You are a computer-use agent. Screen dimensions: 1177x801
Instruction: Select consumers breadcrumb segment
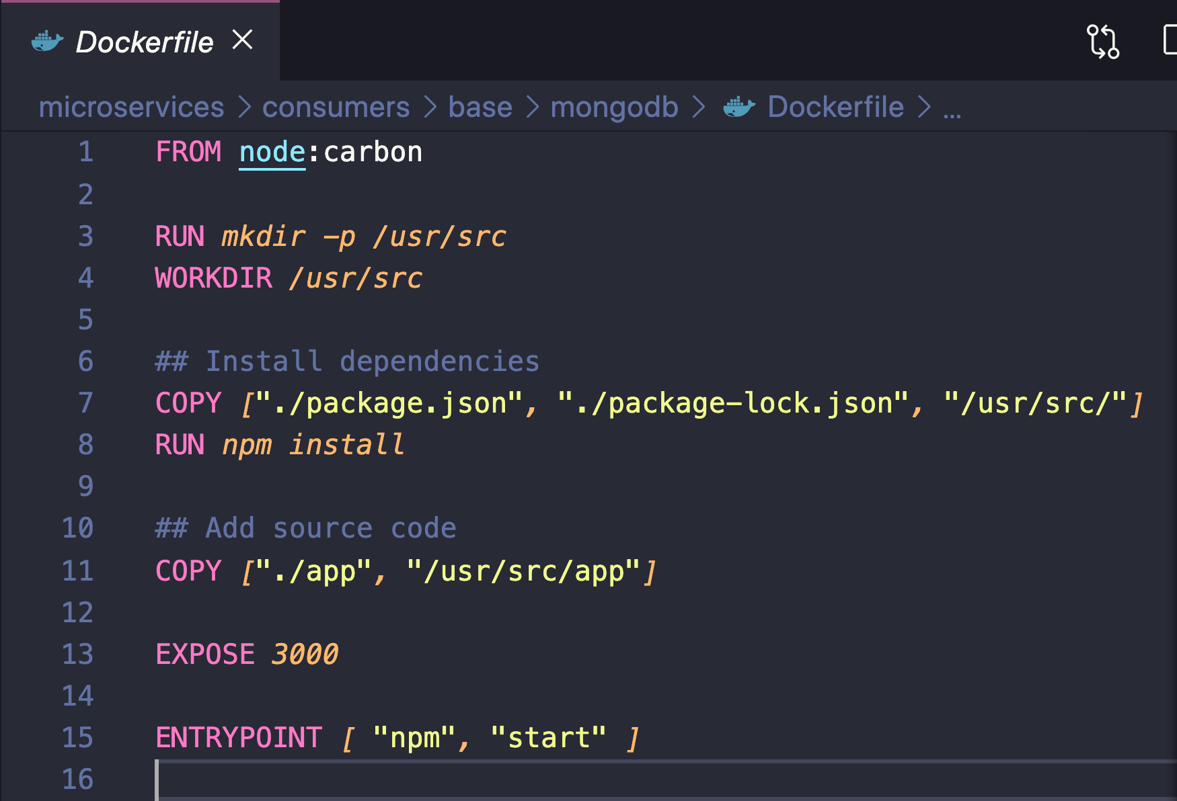coord(336,107)
